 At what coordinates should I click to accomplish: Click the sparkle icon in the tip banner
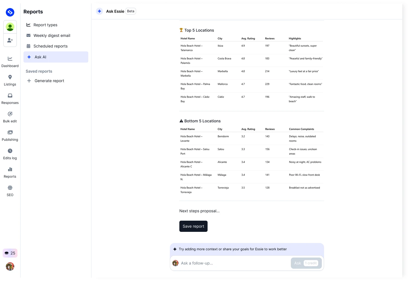pos(175,249)
